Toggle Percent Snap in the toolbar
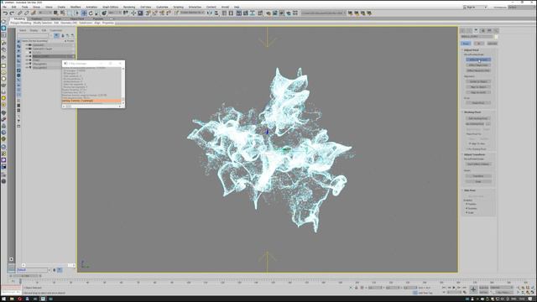 162,13
